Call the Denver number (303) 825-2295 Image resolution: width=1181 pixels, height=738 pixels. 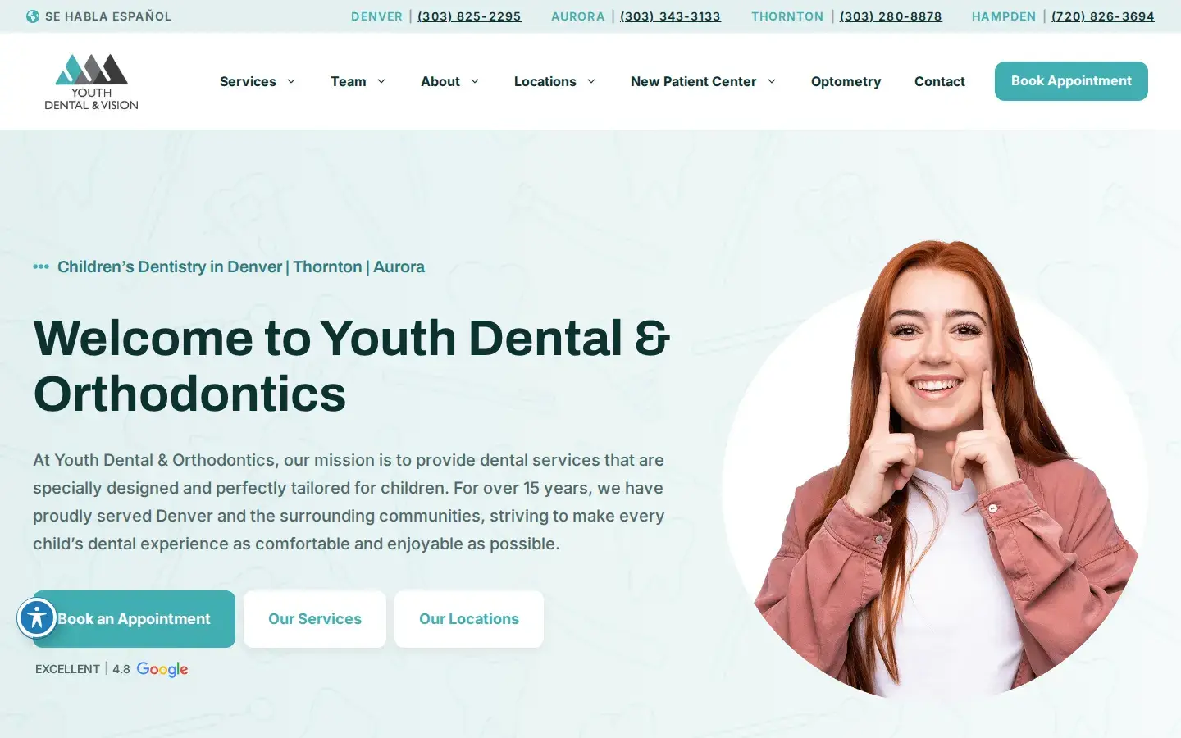[469, 16]
